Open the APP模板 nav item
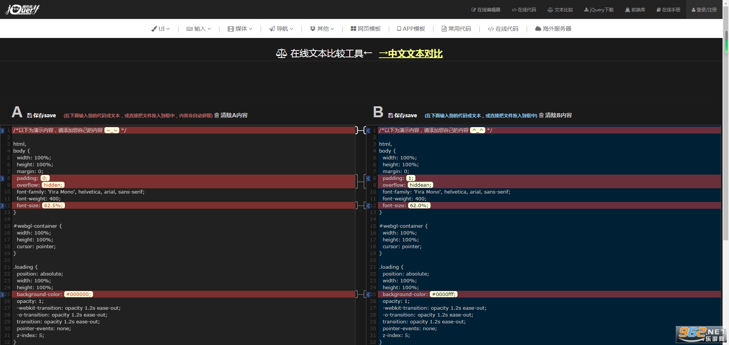Image resolution: width=729 pixels, height=345 pixels. coord(411,29)
